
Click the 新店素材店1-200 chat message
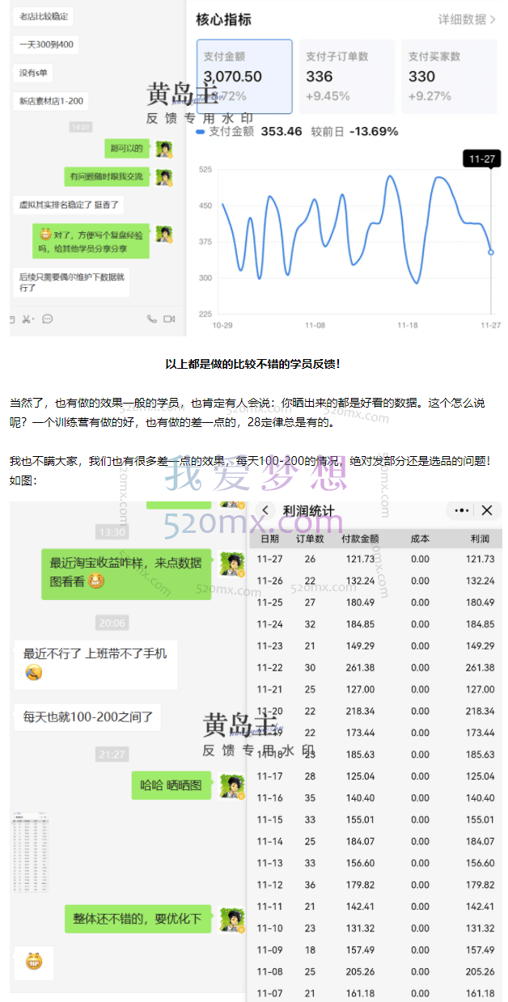pyautogui.click(x=51, y=101)
